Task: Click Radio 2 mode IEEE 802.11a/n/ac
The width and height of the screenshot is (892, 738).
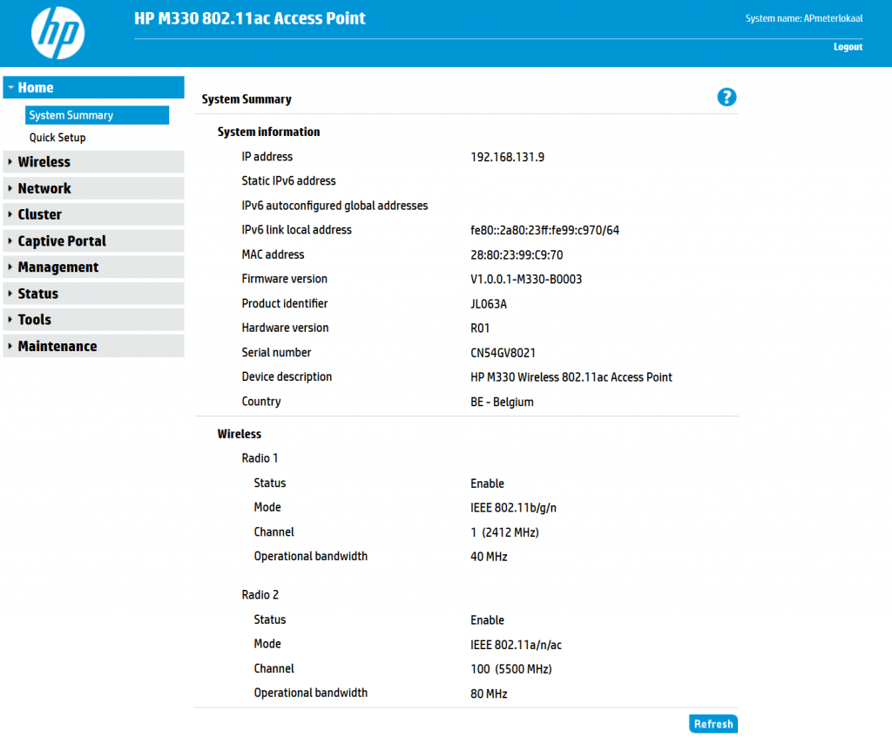Action: click(516, 645)
